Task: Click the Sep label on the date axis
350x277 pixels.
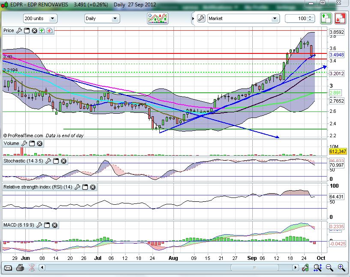Action: [x=252, y=258]
